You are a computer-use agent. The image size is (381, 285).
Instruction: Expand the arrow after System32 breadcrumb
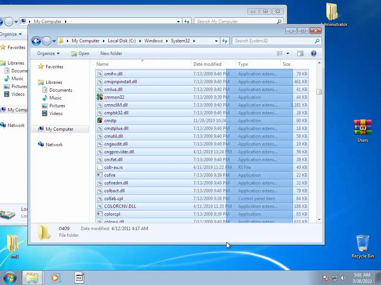(194, 41)
